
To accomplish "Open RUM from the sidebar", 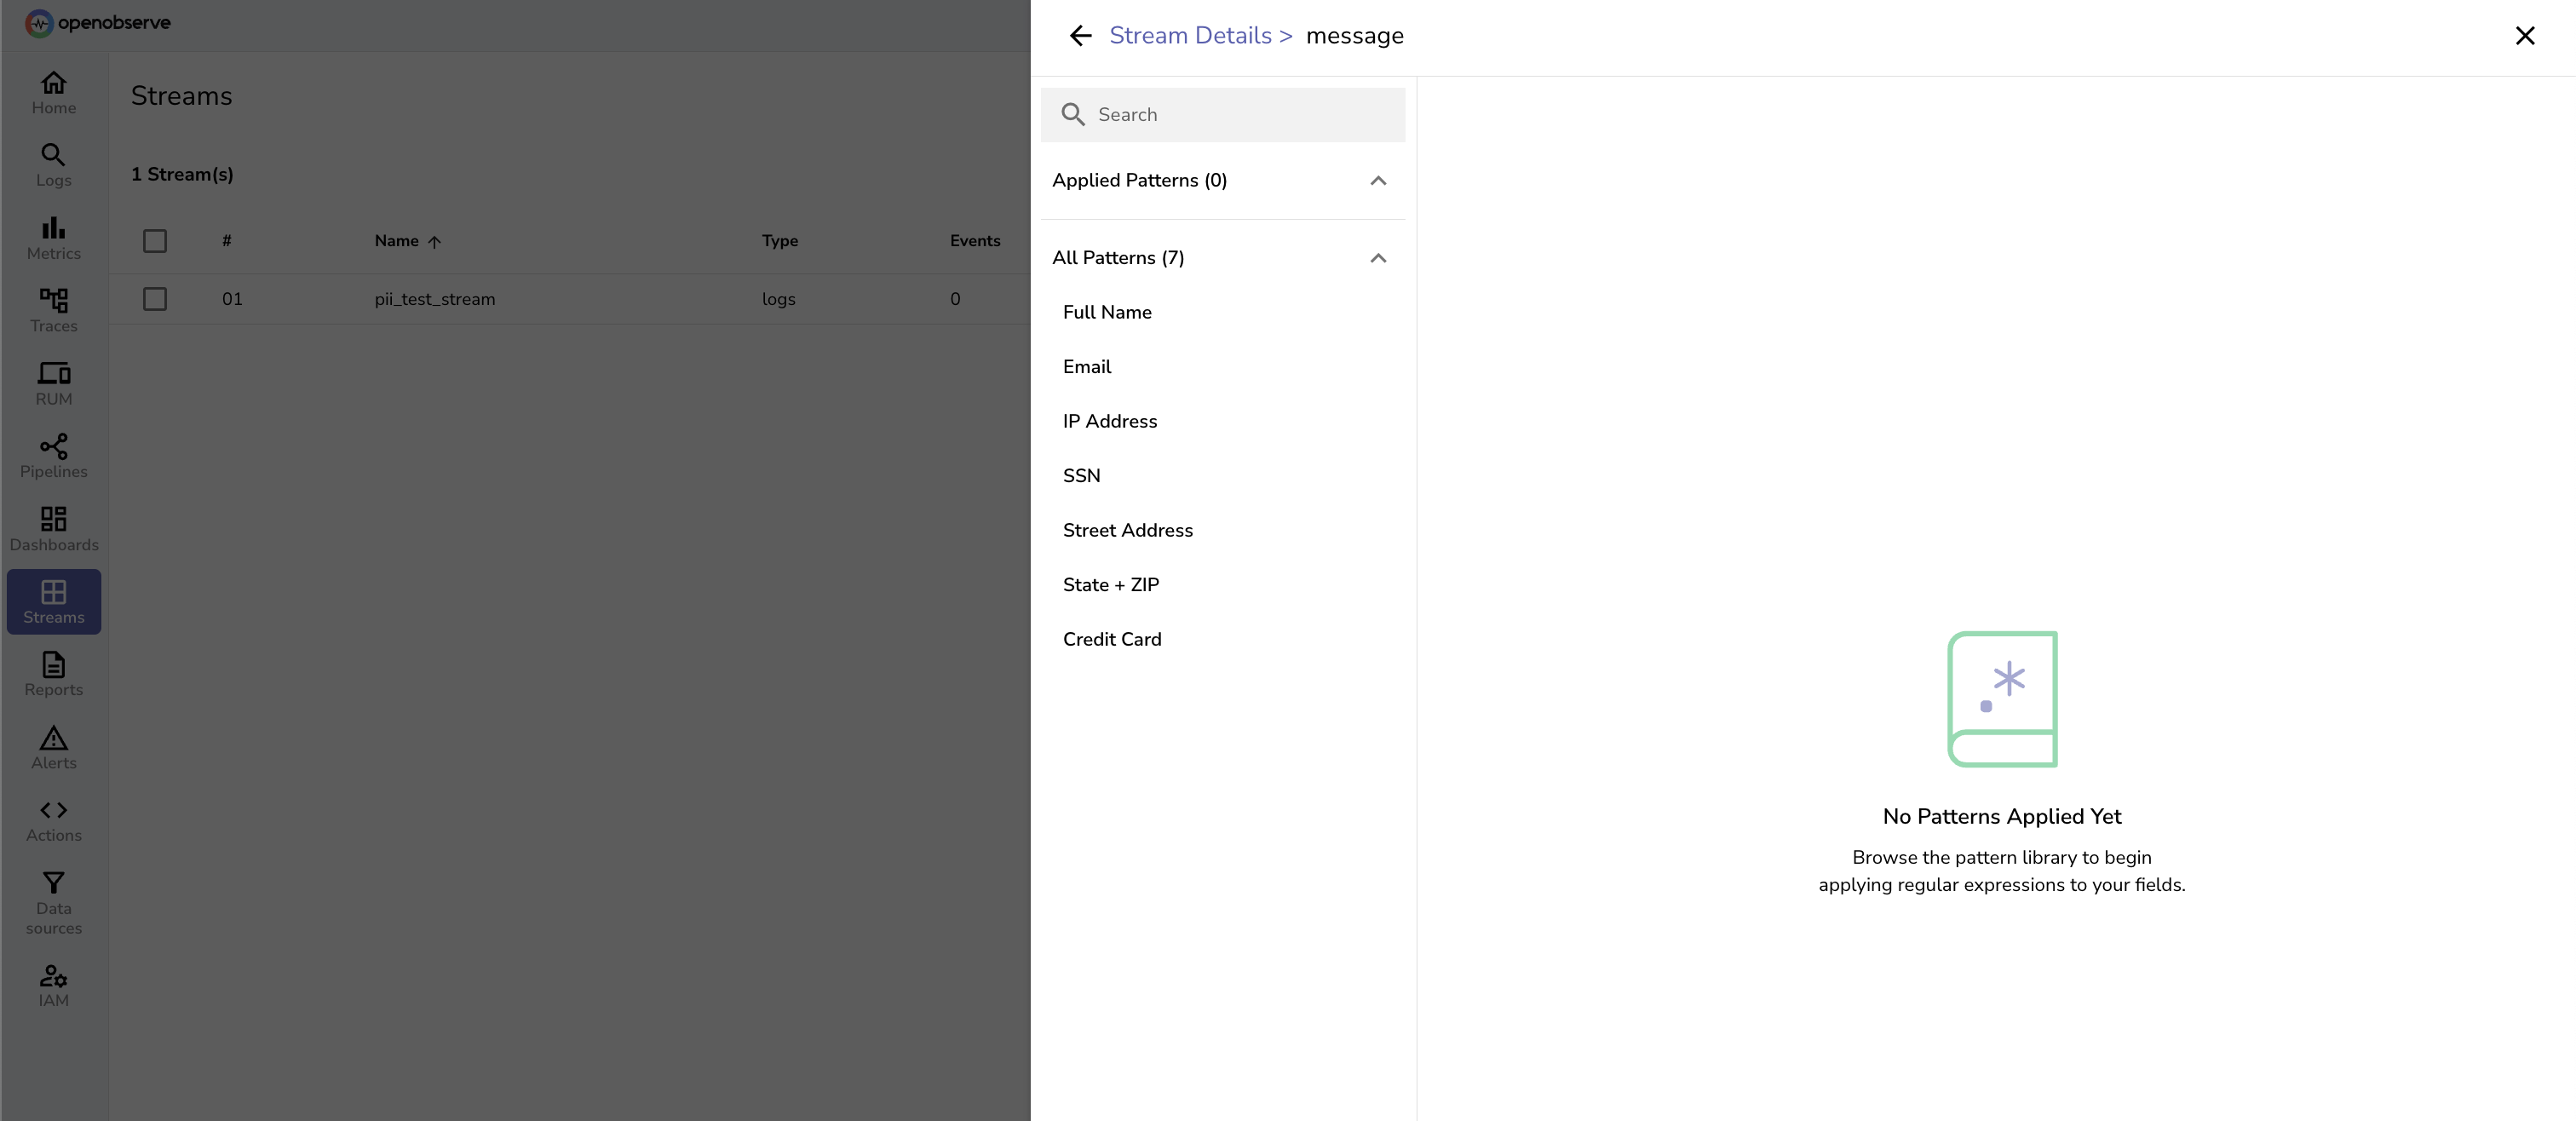I will (54, 384).
